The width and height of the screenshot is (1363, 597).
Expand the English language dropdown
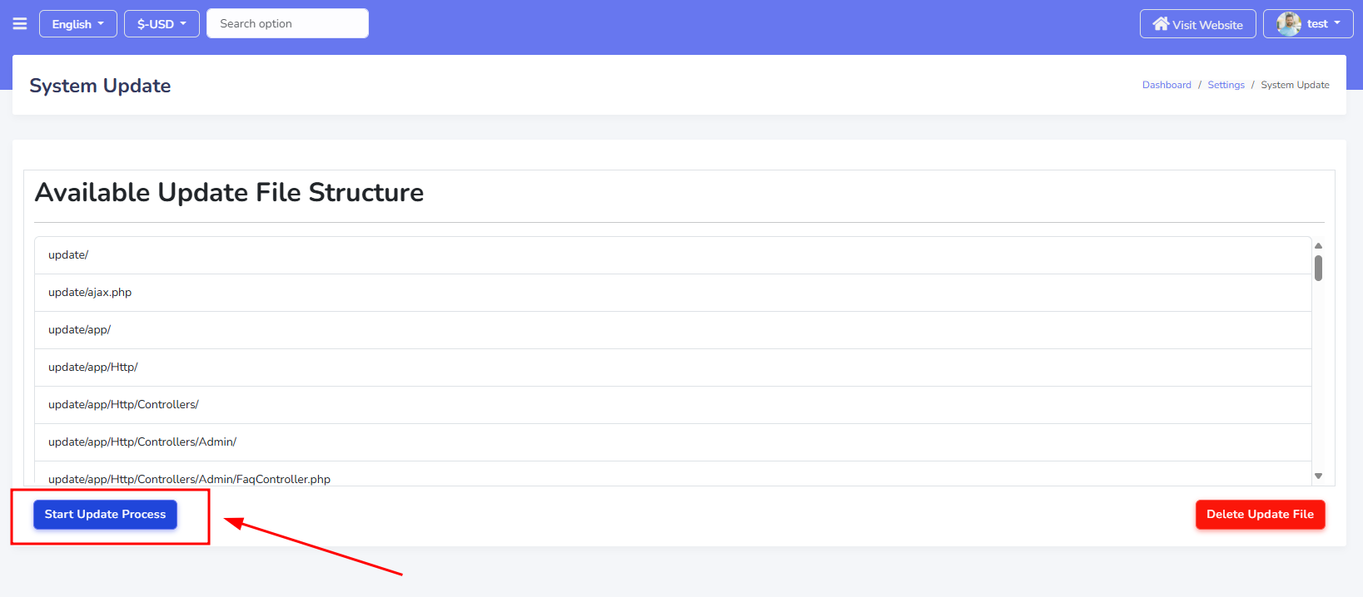pyautogui.click(x=78, y=24)
